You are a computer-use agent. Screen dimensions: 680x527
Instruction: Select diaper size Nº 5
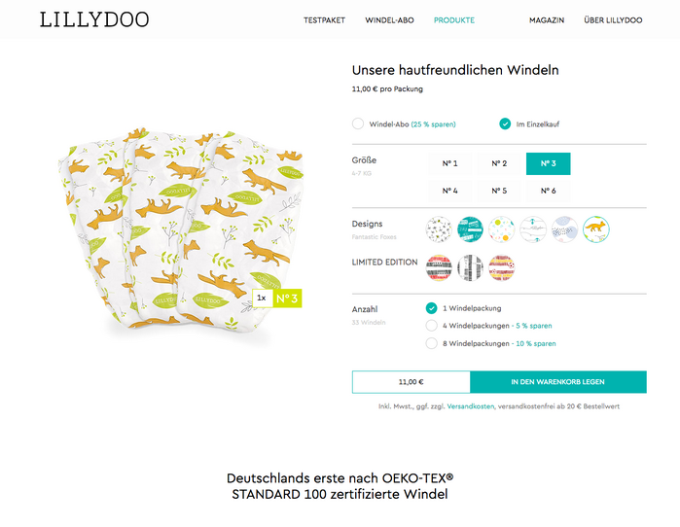498,191
